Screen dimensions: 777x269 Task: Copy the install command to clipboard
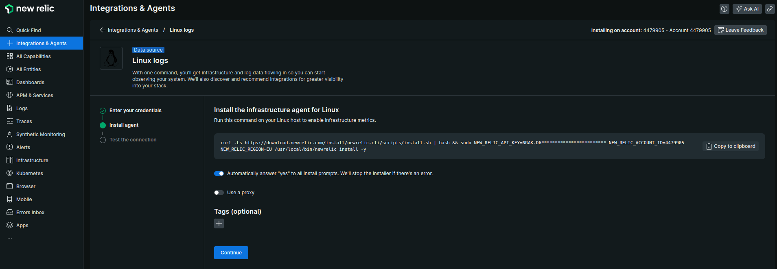click(x=731, y=146)
